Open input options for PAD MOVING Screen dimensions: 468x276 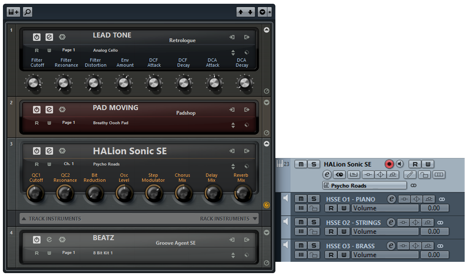[x=232, y=110]
